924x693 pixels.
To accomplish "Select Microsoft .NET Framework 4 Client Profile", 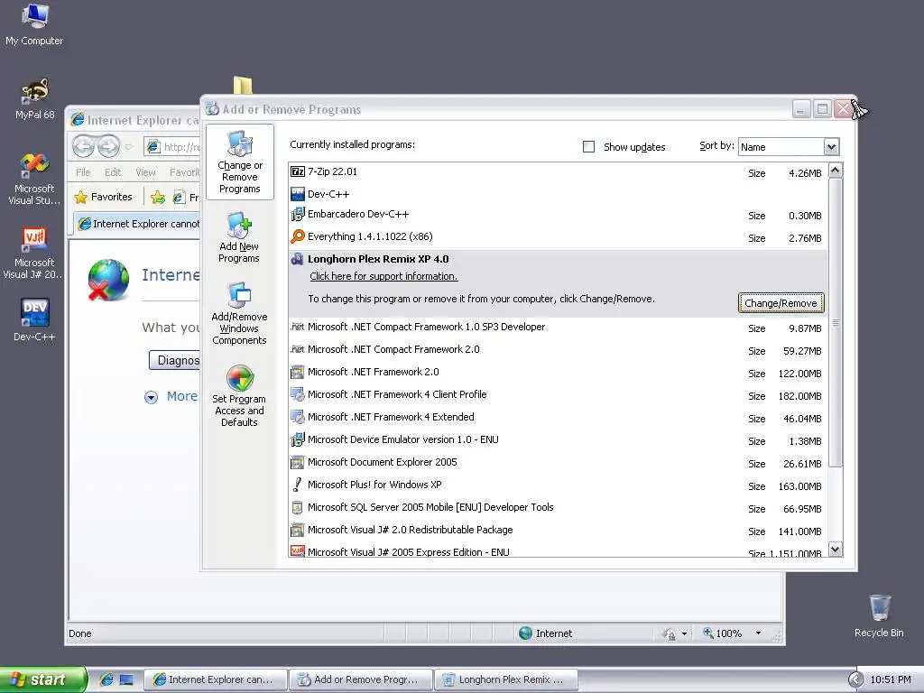I will 558,394.
